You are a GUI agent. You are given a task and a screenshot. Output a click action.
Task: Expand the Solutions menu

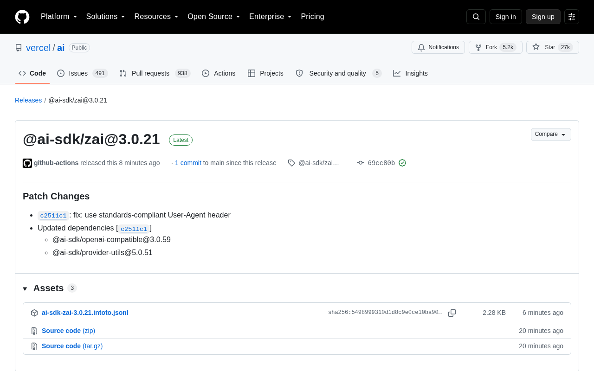[106, 17]
